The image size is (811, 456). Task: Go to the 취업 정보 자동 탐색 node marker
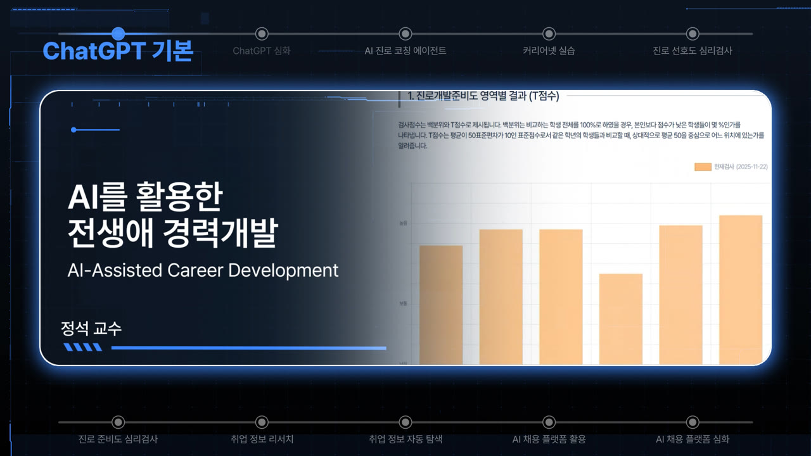(x=405, y=422)
